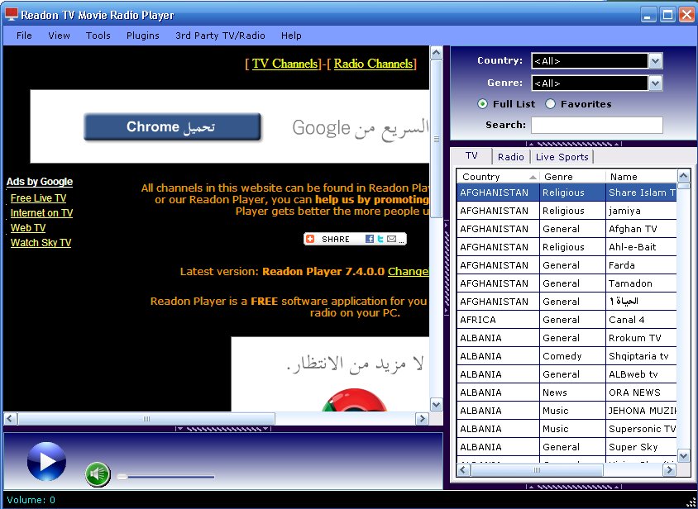
Task: Click the browser pane scroll down arrow
Action: [x=437, y=404]
